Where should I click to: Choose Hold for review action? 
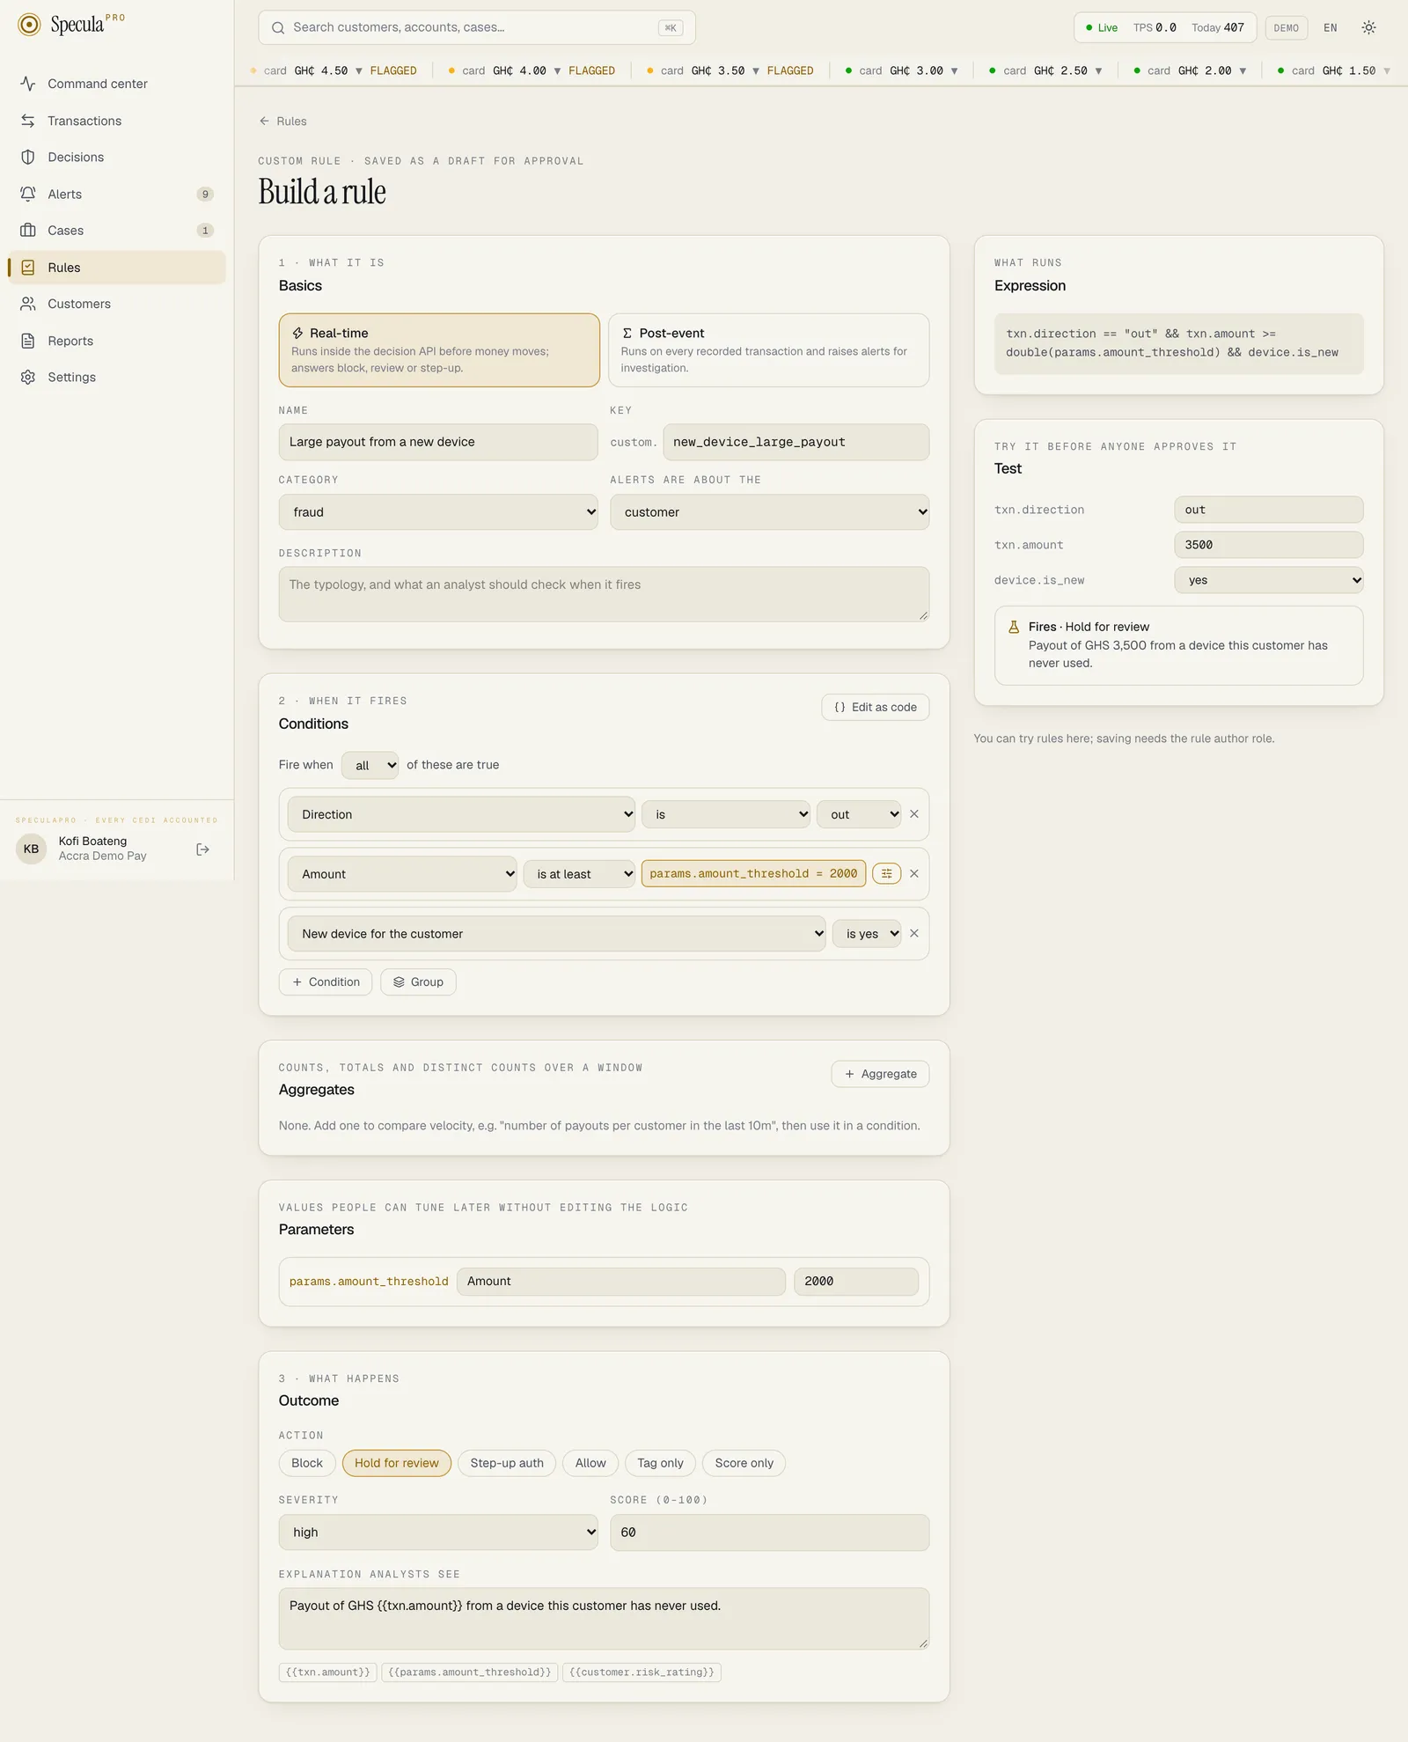pyautogui.click(x=396, y=1463)
